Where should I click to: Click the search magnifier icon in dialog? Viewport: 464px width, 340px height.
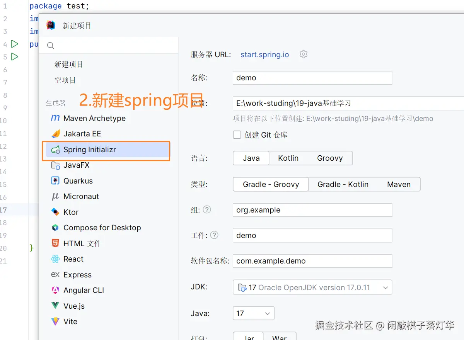pos(51,46)
